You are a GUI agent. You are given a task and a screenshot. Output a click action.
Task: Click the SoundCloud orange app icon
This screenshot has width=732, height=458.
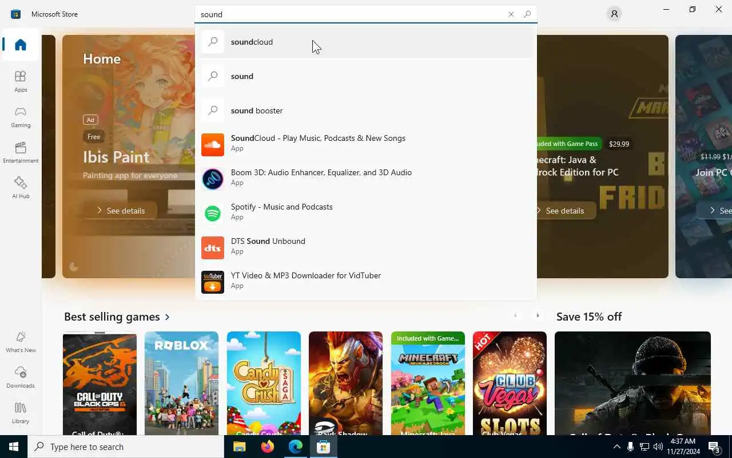point(213,145)
